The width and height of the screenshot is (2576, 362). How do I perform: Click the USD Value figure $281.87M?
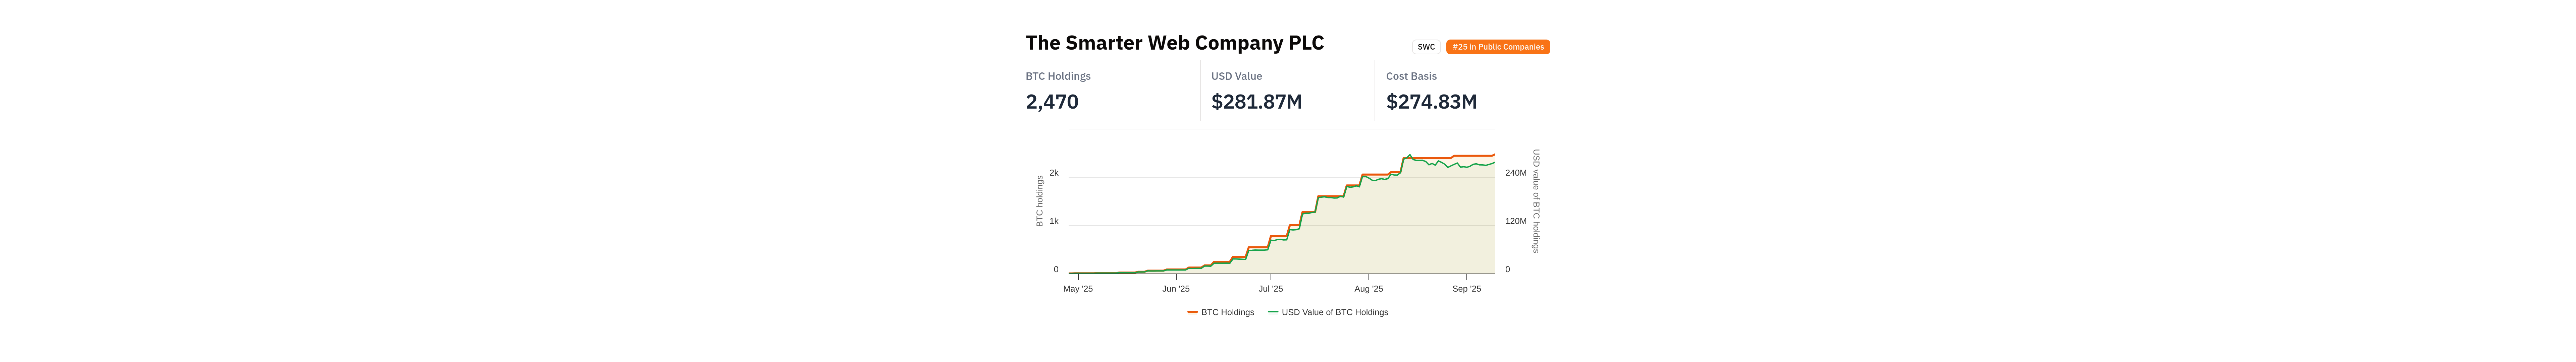tap(1256, 102)
